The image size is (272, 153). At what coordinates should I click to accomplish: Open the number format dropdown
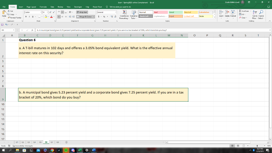tap(116, 12)
